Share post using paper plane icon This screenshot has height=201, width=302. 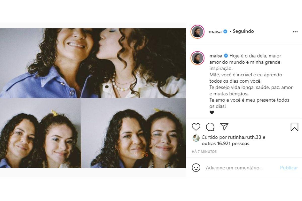pyautogui.click(x=224, y=127)
